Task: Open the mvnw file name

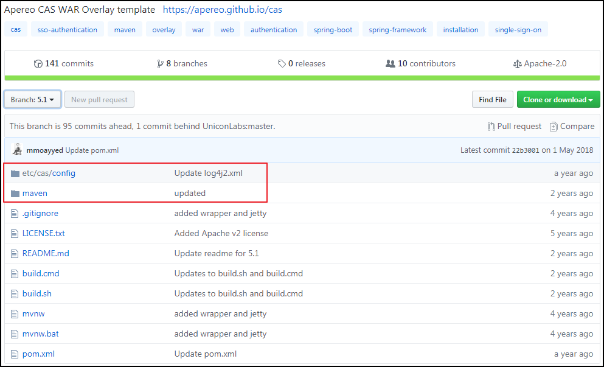Action: (33, 314)
